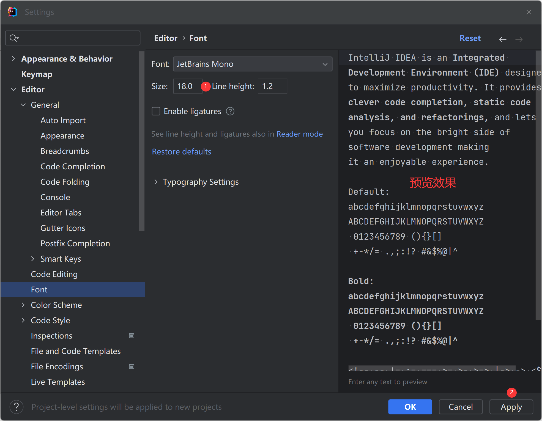
Task: Open the Reader mode link
Action: pyautogui.click(x=300, y=134)
